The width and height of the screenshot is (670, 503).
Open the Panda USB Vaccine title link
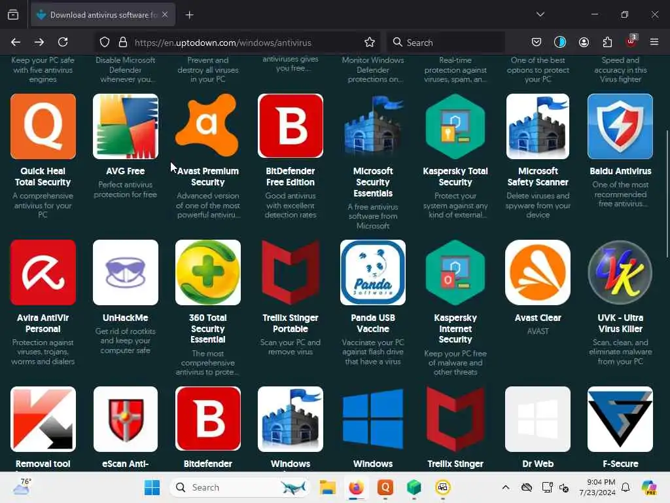[x=373, y=324]
